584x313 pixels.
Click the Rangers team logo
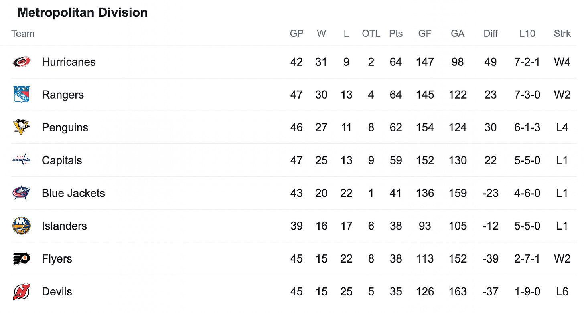click(21, 95)
